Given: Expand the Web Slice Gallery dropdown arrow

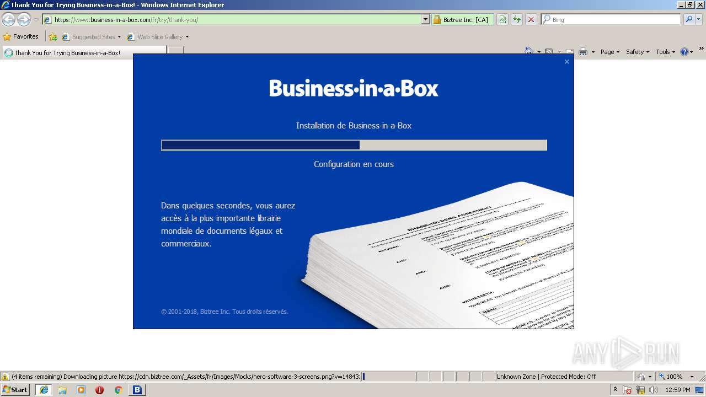Looking at the screenshot, I should pos(187,37).
